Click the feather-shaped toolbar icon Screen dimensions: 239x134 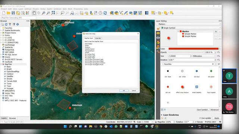coord(126,13)
